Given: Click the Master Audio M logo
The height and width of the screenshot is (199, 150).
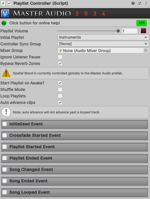Looking at the screenshot, I should click(5, 13).
